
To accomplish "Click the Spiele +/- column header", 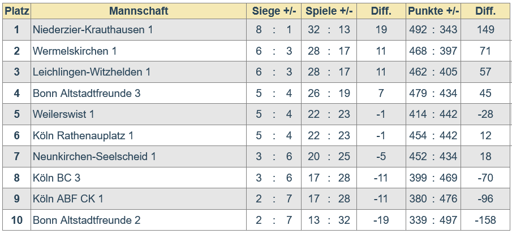I will [x=329, y=11].
